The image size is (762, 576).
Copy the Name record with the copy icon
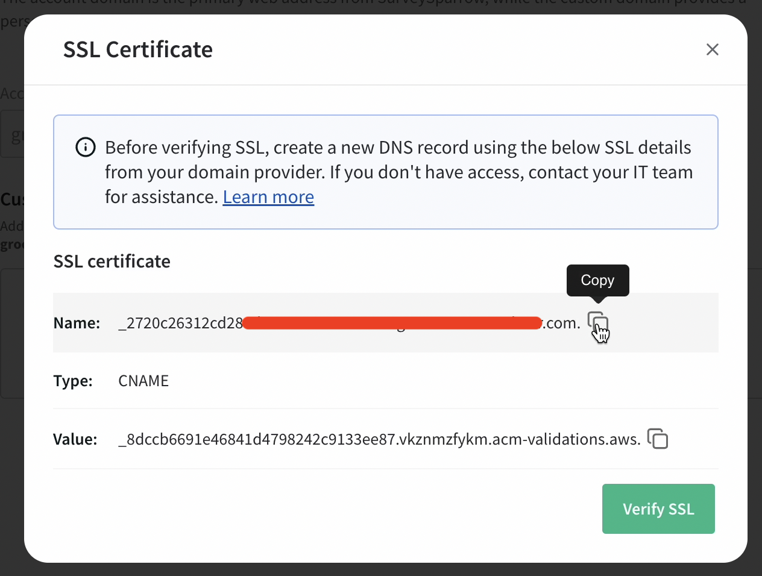click(597, 322)
